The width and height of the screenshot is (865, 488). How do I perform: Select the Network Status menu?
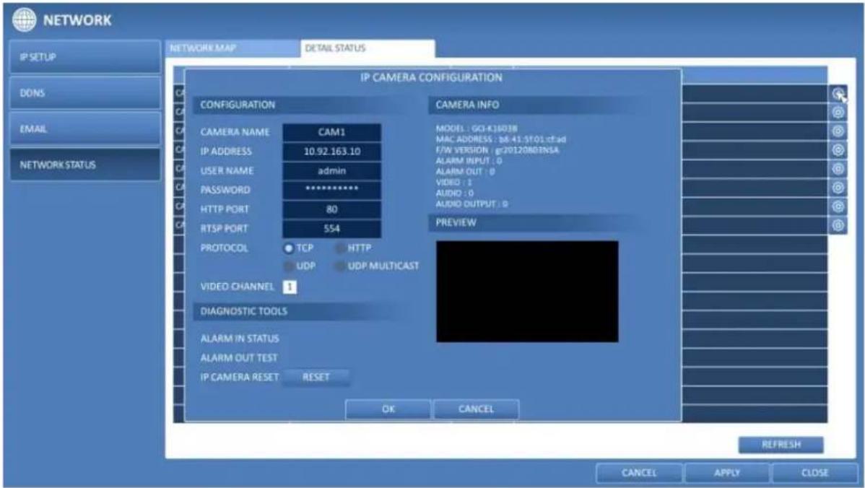[x=85, y=165]
